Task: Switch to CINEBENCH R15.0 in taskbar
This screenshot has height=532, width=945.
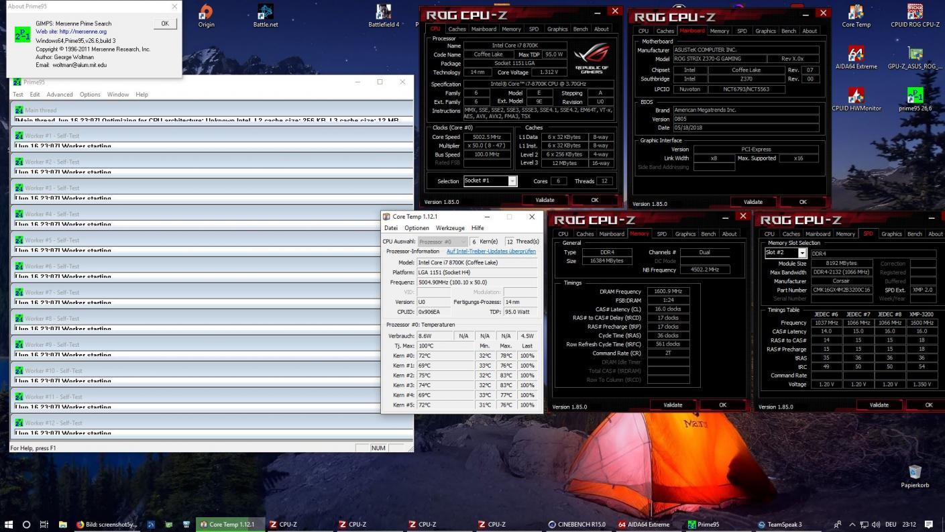Action: 577,525
